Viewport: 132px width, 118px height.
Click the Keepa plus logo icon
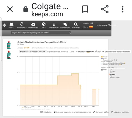[4, 25]
